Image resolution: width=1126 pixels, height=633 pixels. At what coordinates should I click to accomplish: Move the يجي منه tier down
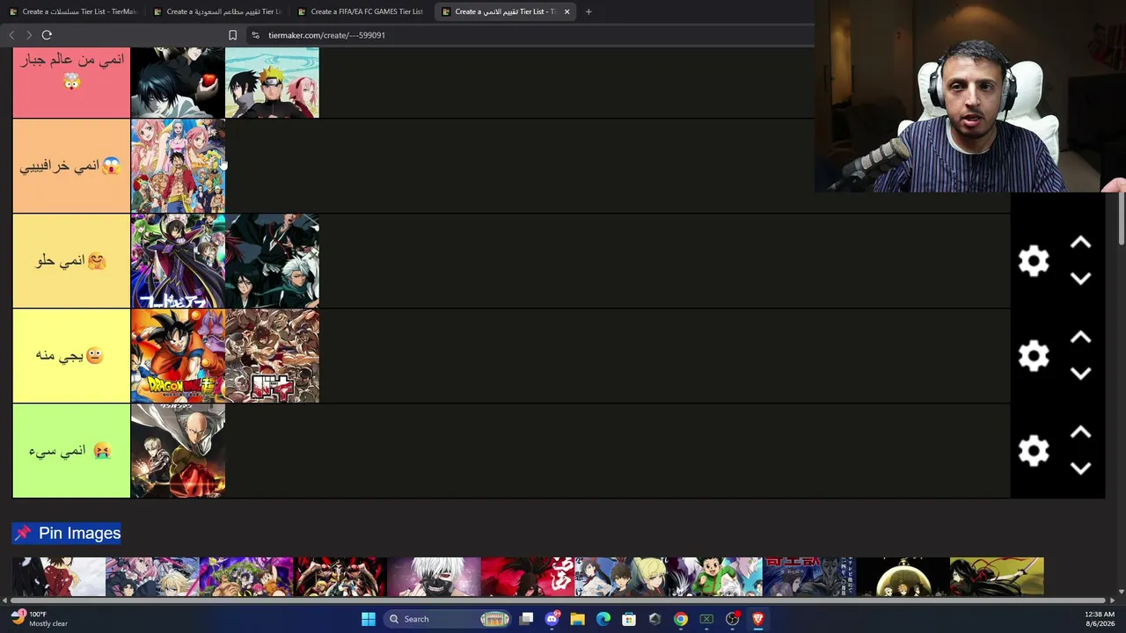(1080, 374)
